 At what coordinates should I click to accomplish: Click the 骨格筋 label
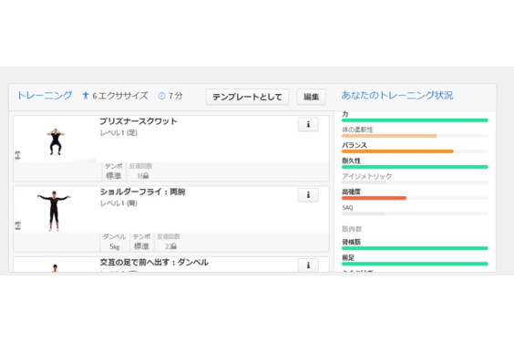351,243
